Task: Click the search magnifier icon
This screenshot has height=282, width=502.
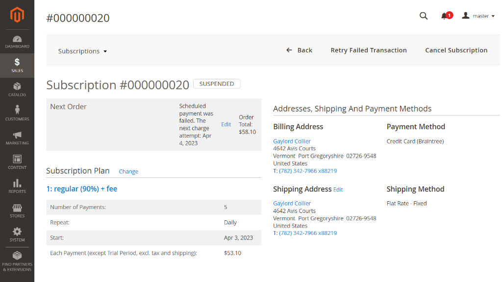Action: click(424, 16)
